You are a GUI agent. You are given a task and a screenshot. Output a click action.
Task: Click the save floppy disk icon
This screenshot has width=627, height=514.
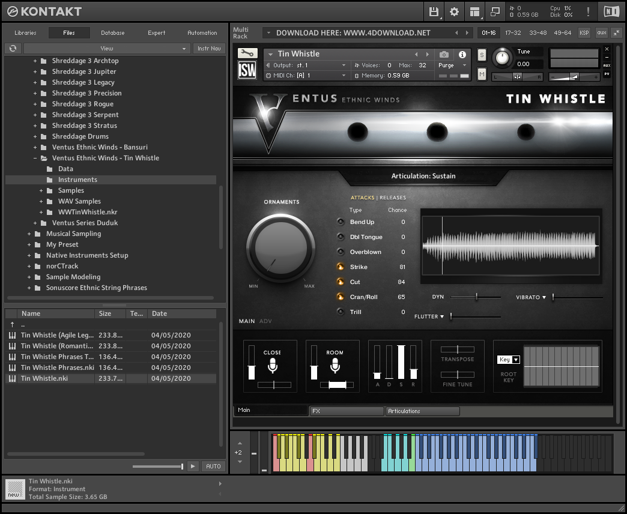[x=434, y=11]
